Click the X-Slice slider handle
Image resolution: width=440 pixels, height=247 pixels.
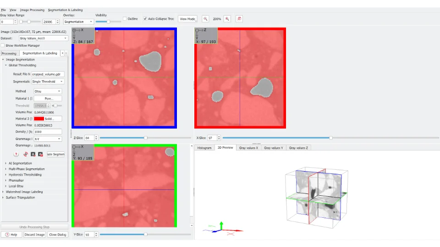[x=331, y=138]
